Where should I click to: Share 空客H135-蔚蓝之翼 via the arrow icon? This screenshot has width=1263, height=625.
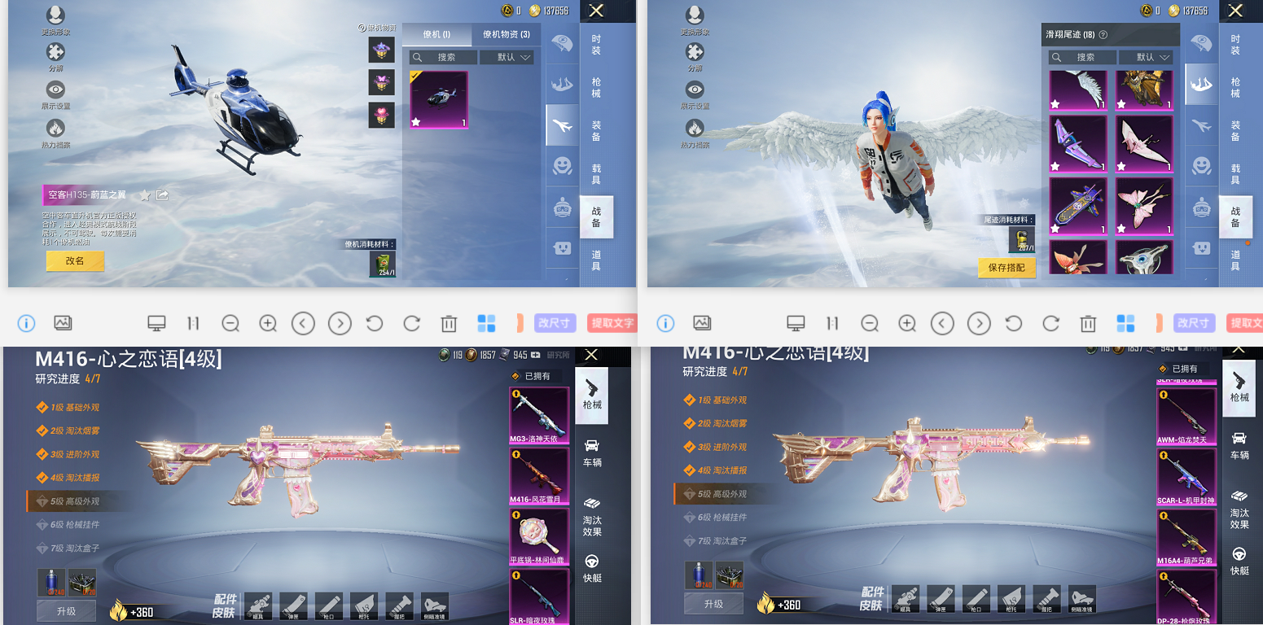pyautogui.click(x=163, y=195)
